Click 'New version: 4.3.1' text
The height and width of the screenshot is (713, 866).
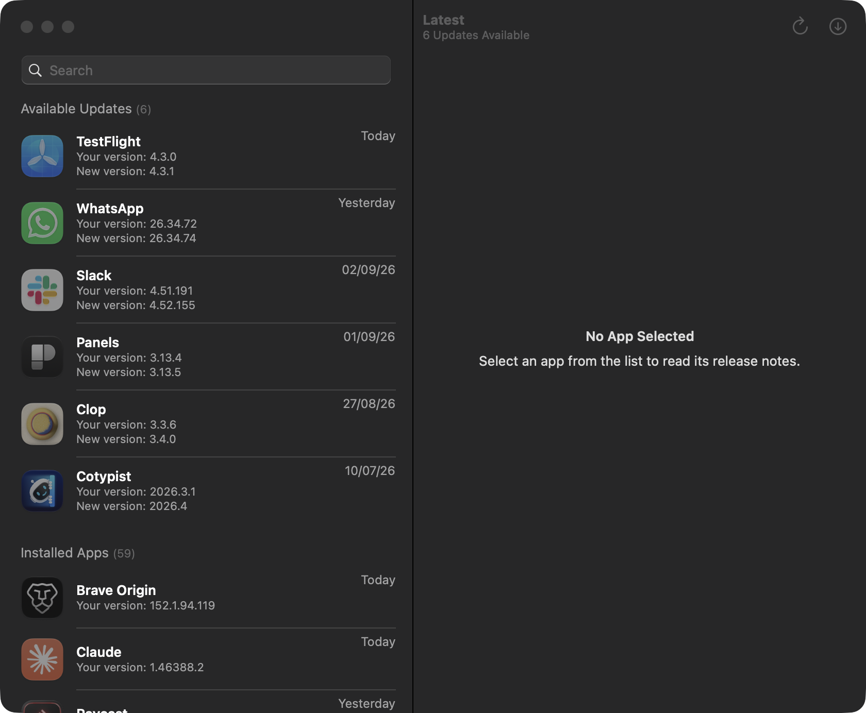(125, 171)
